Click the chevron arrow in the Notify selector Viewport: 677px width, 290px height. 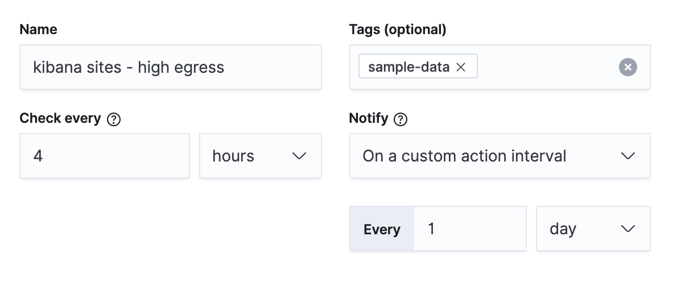click(628, 156)
